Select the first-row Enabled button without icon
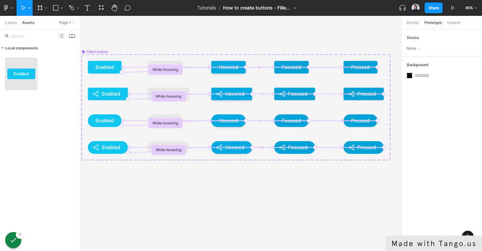 (105, 67)
